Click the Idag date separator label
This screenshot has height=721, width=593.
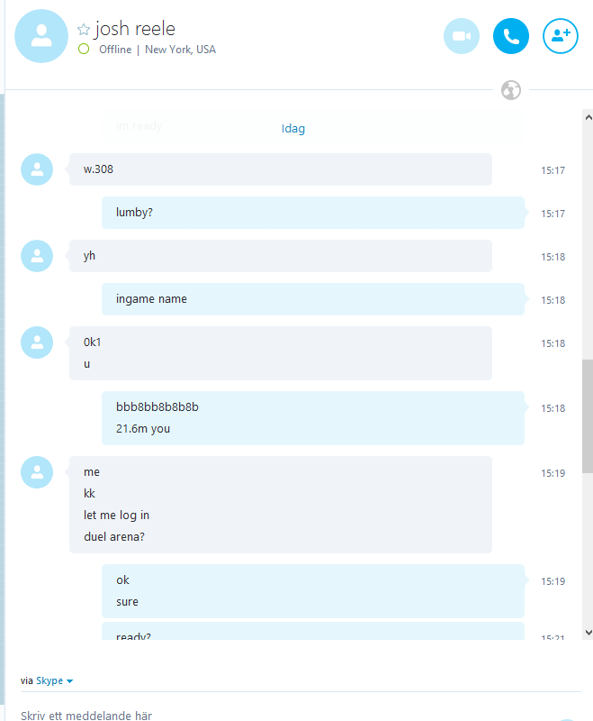[293, 128]
